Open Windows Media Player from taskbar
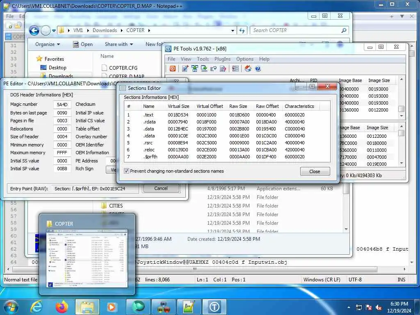This screenshot has width=420, height=315. (x=112, y=307)
